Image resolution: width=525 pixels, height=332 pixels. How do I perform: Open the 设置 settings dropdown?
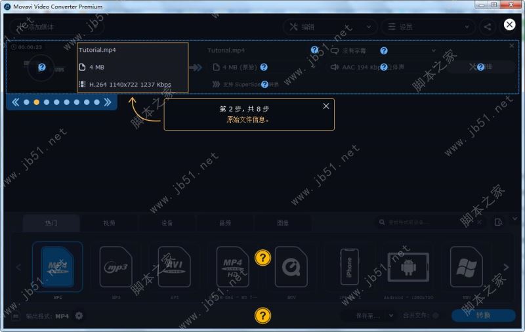click(428, 27)
